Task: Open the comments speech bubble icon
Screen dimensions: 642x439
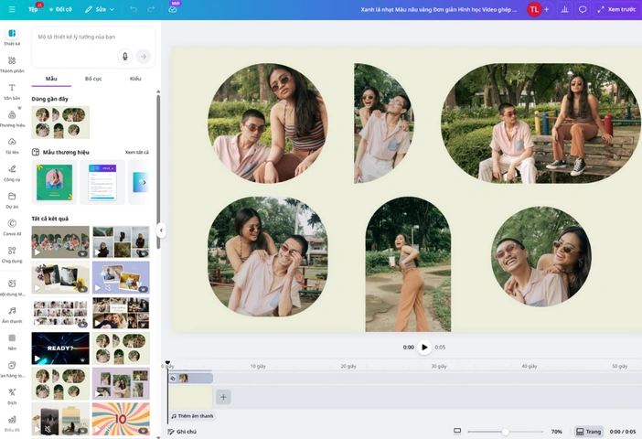Action: [x=583, y=9]
